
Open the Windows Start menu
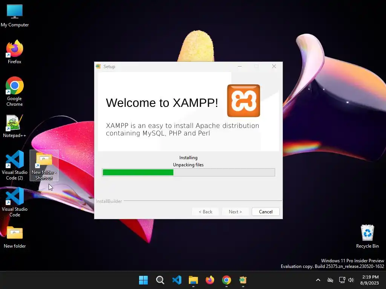[143, 280]
